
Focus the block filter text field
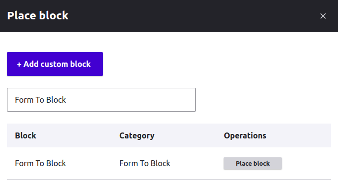[101, 100]
